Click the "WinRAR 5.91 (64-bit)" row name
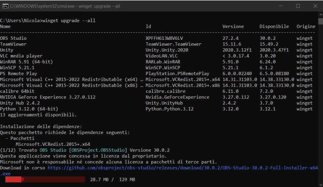This screenshot has width=323, height=187. pyautogui.click(x=26, y=62)
